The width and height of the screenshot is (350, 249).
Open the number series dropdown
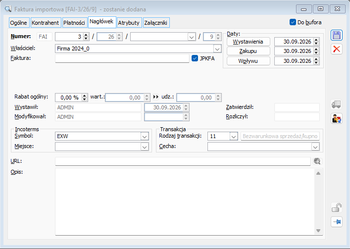tap(192, 37)
